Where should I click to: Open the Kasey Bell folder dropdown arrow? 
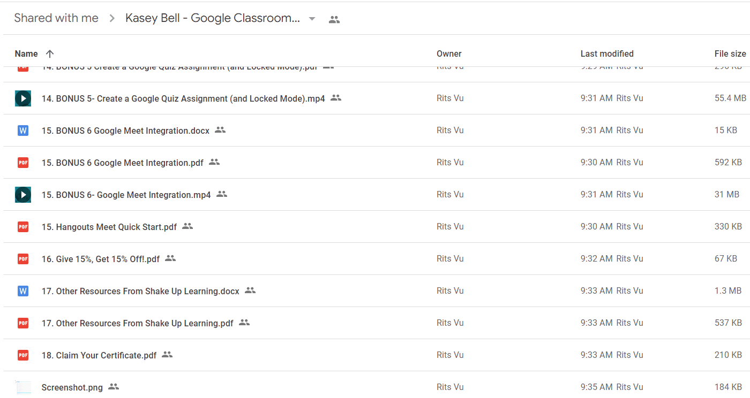pos(312,19)
